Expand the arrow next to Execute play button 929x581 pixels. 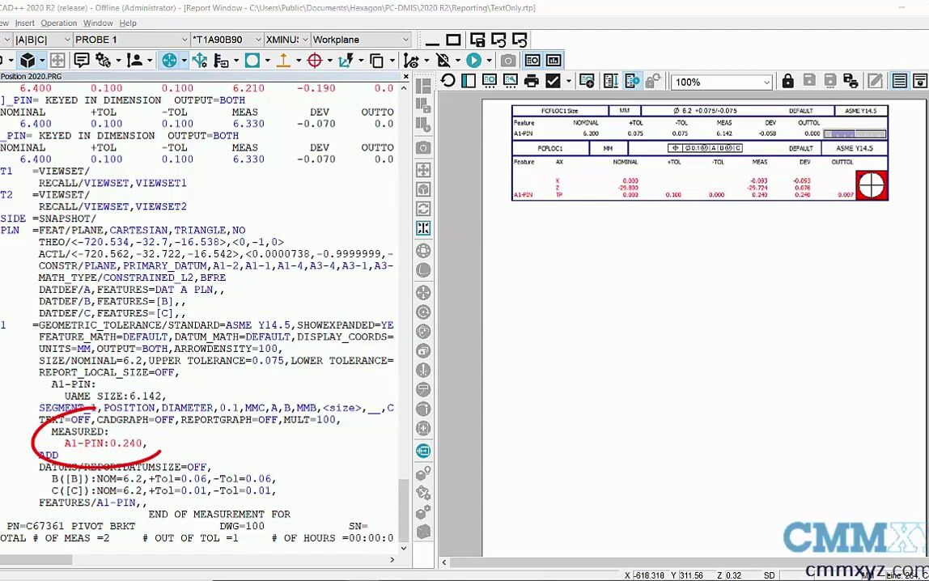click(489, 61)
